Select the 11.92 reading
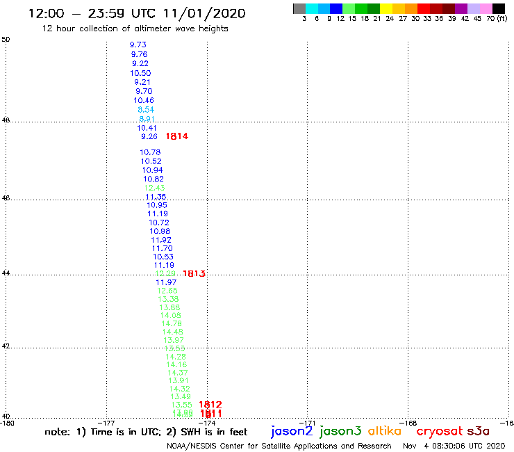This screenshot has height=452, width=514. coord(161,240)
